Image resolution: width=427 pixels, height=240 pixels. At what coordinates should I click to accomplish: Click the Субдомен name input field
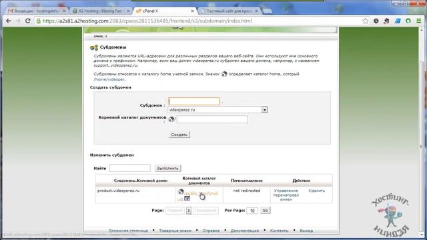[x=194, y=101]
